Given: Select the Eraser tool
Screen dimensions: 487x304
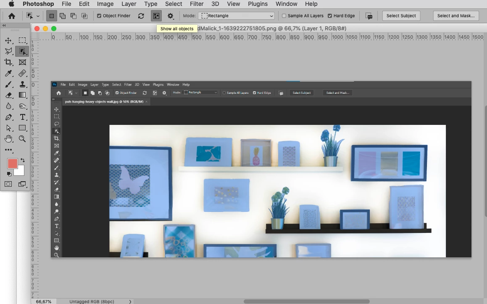Looking at the screenshot, I should click(x=8, y=95).
